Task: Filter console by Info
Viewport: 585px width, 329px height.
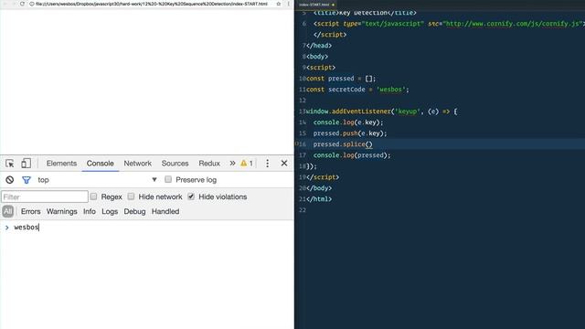Action: [90, 211]
